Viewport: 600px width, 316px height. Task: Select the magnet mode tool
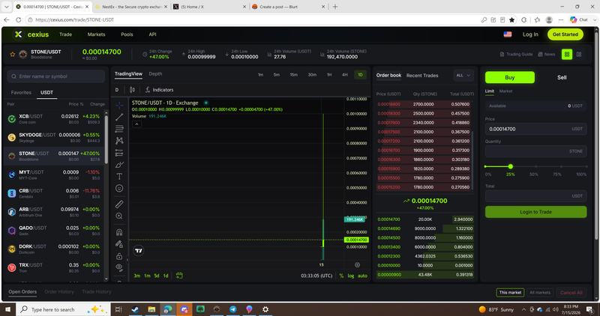pyautogui.click(x=119, y=232)
